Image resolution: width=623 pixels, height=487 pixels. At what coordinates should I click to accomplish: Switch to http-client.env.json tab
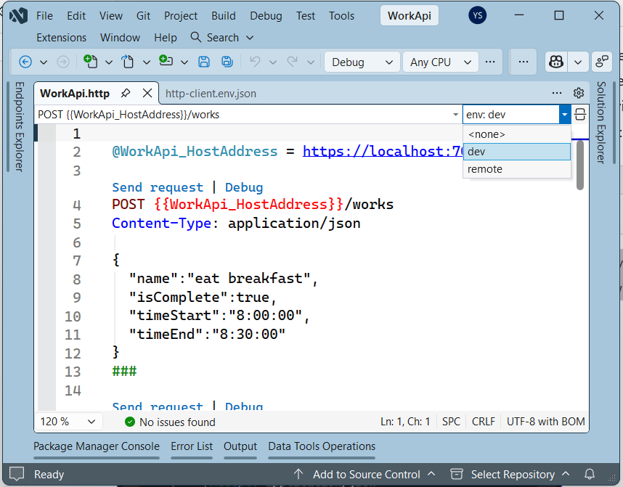click(211, 94)
